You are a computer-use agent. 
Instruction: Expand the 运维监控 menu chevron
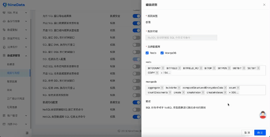(x=26, y=47)
